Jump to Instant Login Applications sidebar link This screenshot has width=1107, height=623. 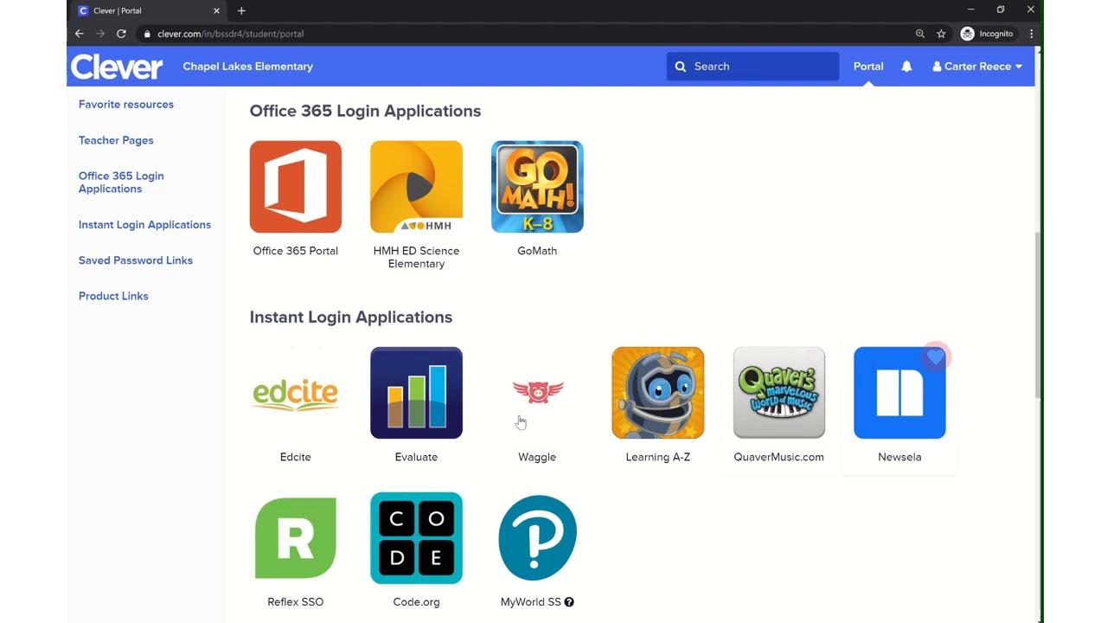[x=144, y=225]
